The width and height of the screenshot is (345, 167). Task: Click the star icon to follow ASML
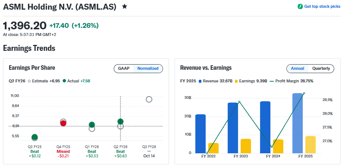coord(125,7)
